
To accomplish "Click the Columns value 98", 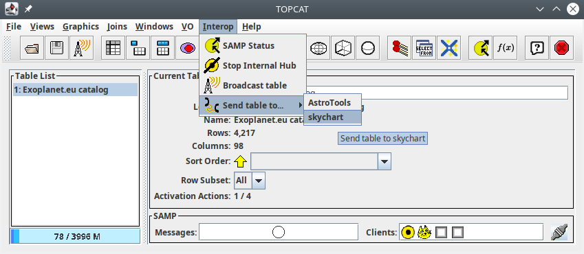I will pos(239,146).
